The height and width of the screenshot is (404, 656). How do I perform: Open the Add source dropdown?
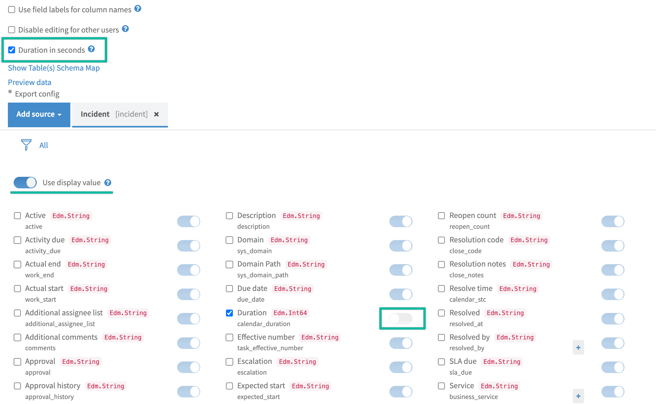point(39,114)
